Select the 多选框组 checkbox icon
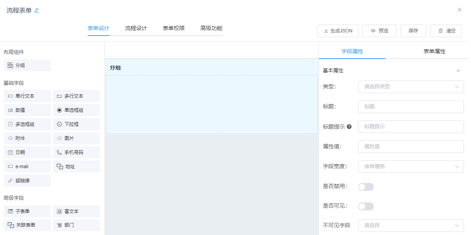Image resolution: width=471 pixels, height=235 pixels. (x=11, y=124)
